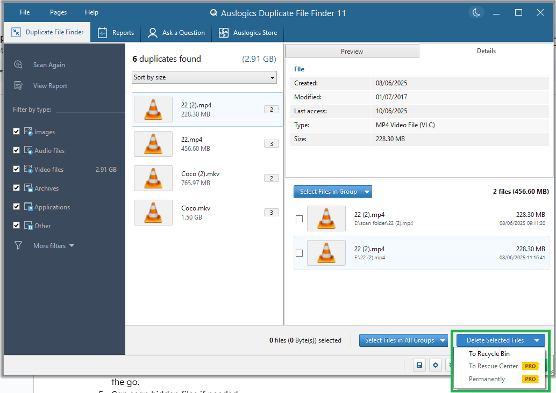556x393 pixels.
Task: Open the Pages menu
Action: pyautogui.click(x=58, y=12)
